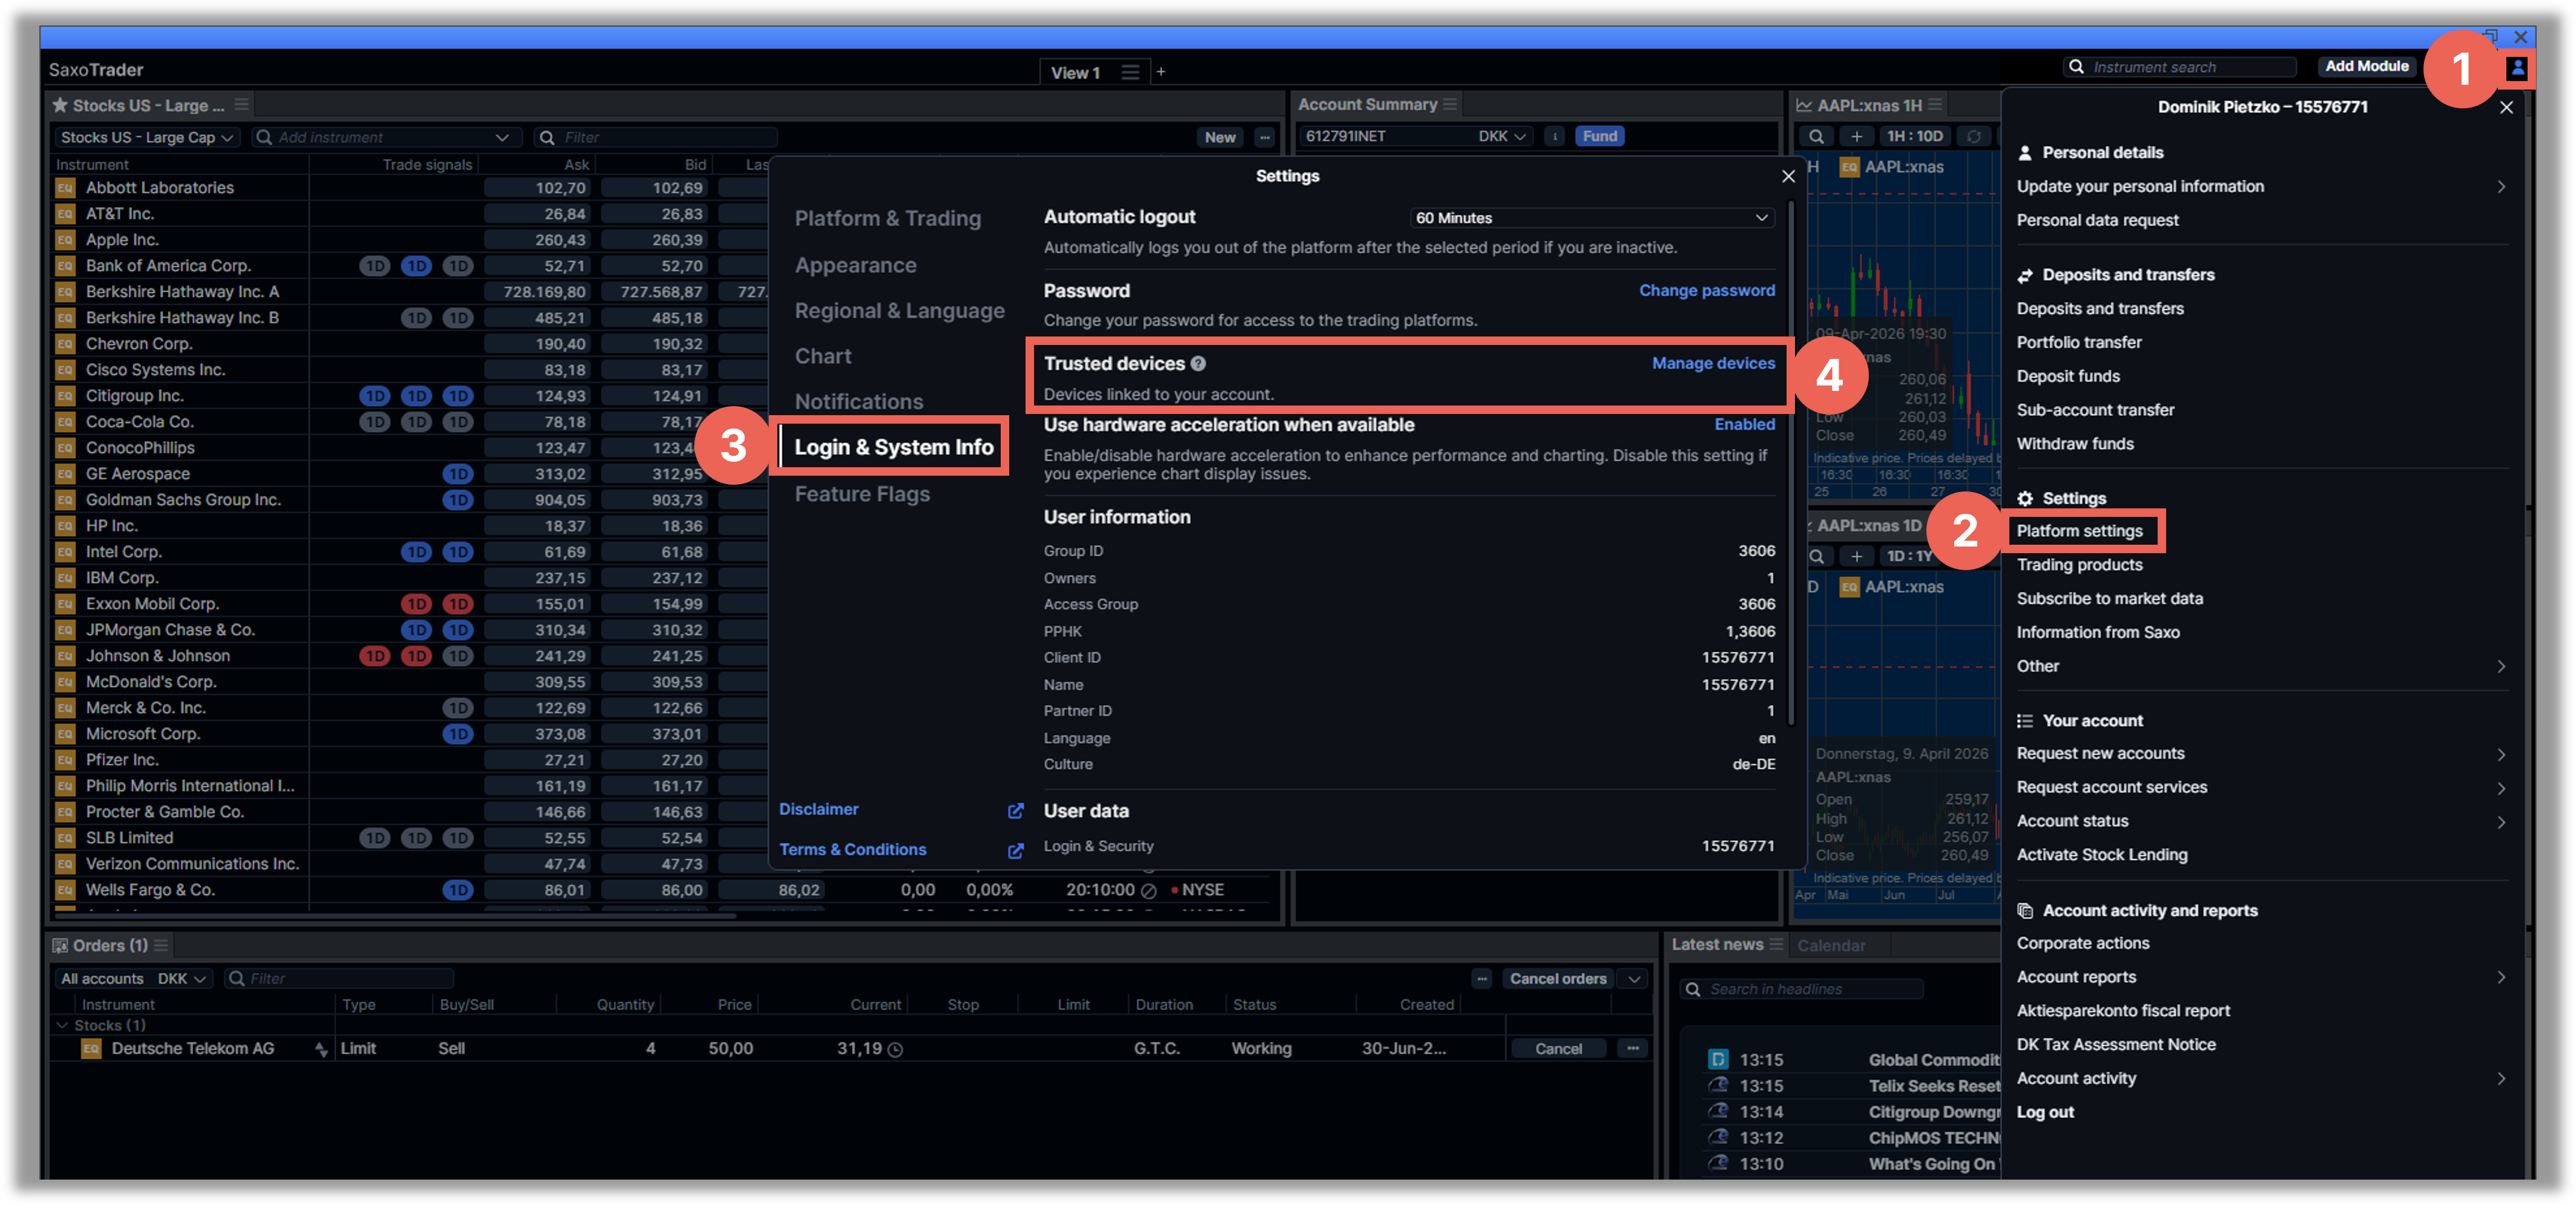This screenshot has height=1205, width=2576.
Task: Cancel the Deutsche Telekom AG order
Action: click(1558, 1048)
